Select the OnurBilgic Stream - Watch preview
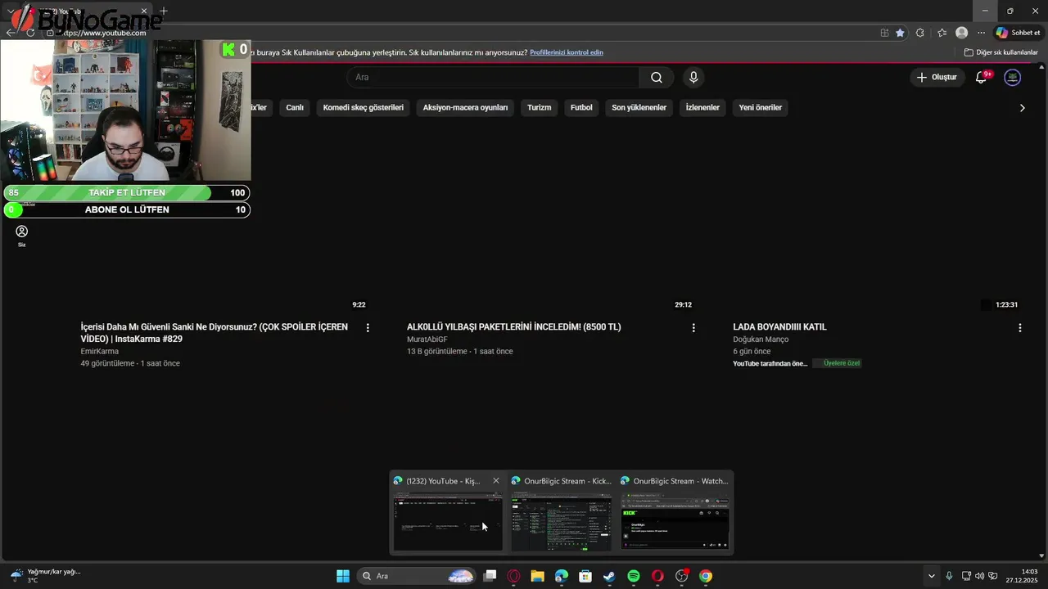The image size is (1048, 589). tap(675, 513)
